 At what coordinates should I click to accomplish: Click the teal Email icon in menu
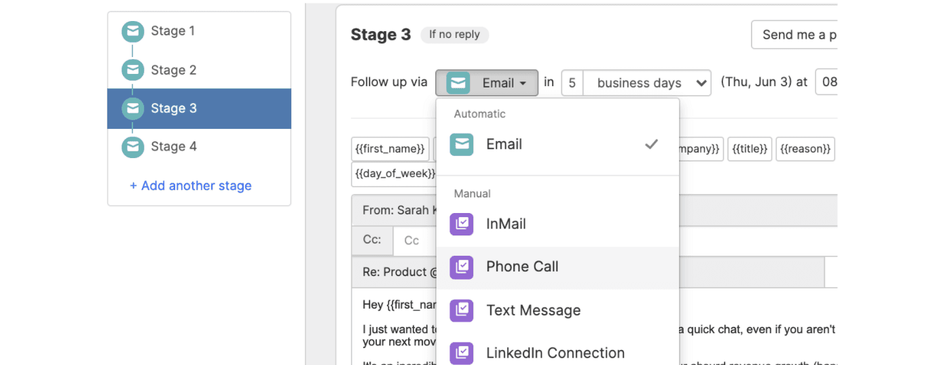461,145
